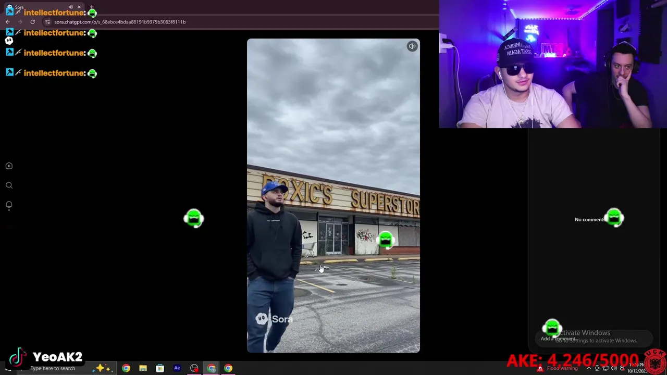Go back using the browser back arrow
The image size is (667, 375).
click(x=7, y=22)
